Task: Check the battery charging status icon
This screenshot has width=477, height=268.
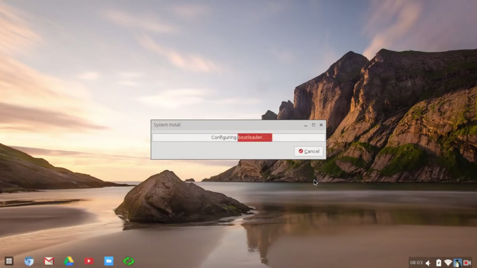Action: click(x=439, y=263)
